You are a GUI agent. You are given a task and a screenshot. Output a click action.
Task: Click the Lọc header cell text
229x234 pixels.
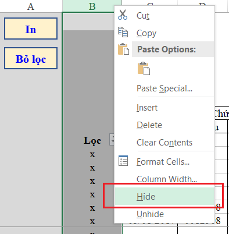92,140
